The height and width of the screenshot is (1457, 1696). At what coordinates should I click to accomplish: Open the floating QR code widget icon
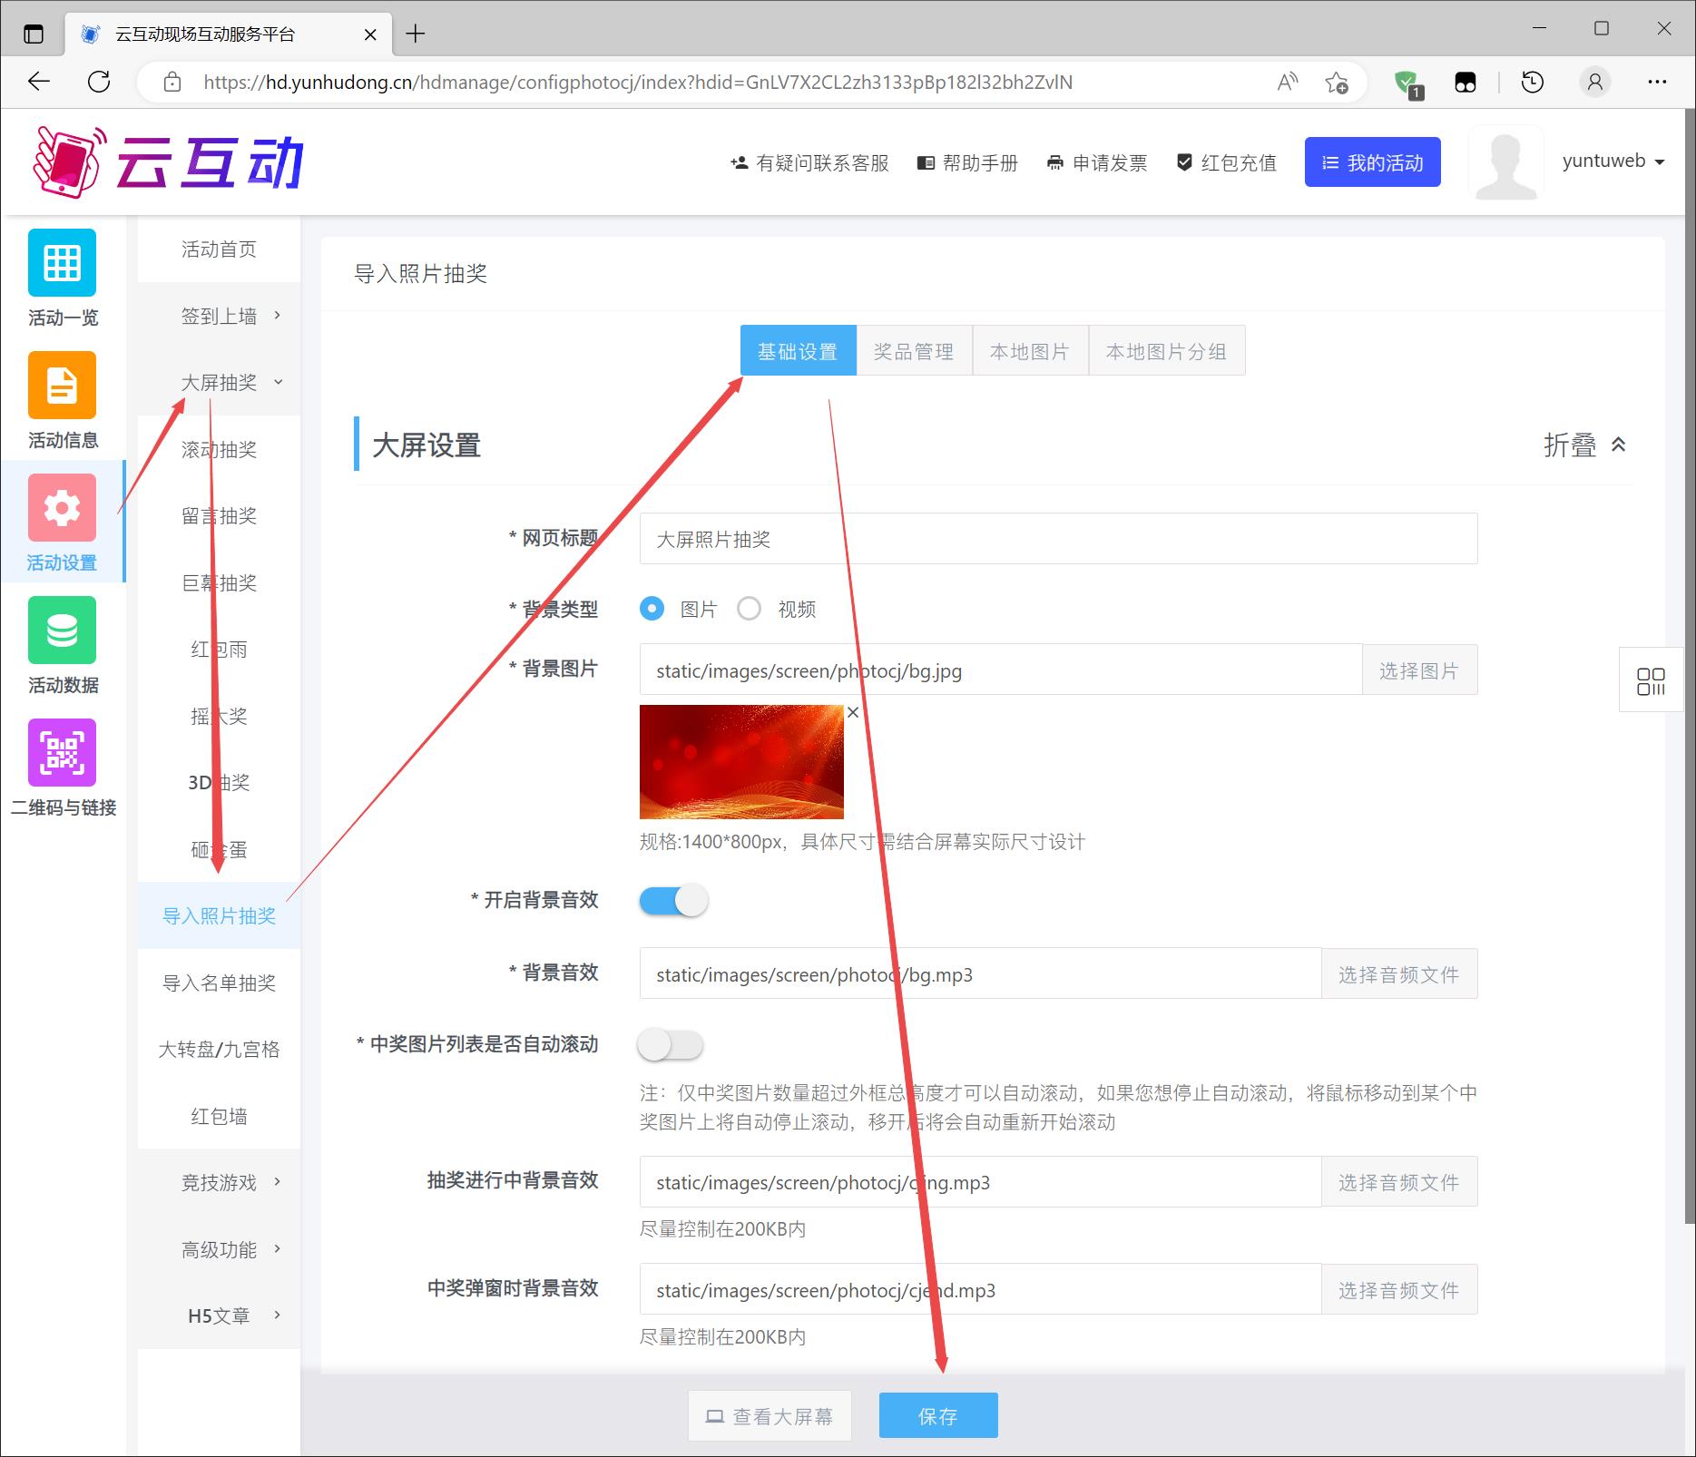coord(1650,680)
